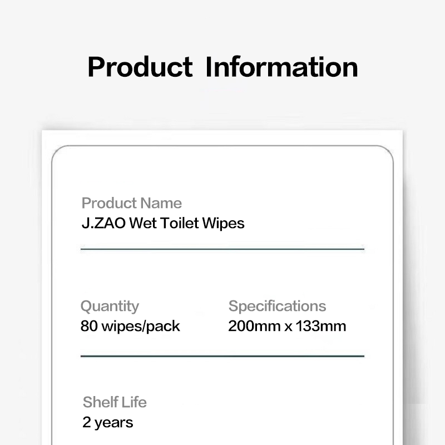445x445 pixels.
Task: Click the divider line below quantity row
Action: pyautogui.click(x=222, y=356)
